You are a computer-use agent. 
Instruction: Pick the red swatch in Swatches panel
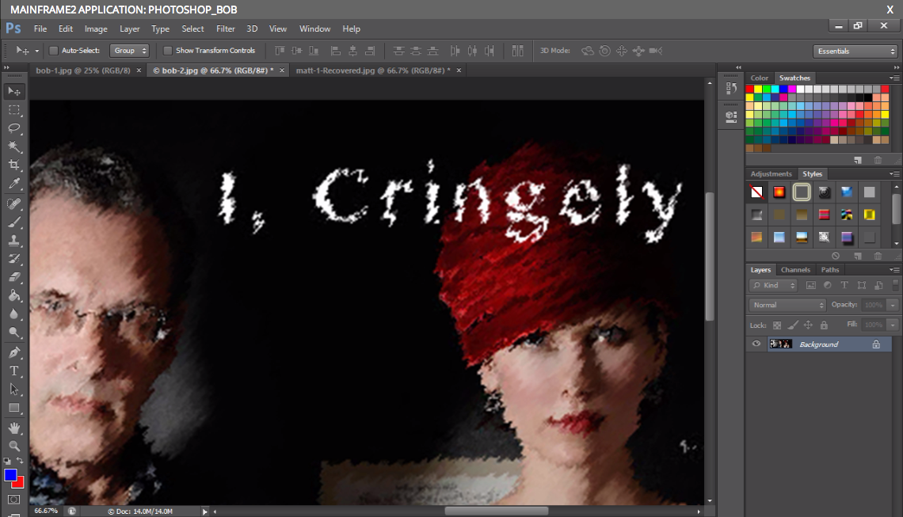pyautogui.click(x=750, y=89)
